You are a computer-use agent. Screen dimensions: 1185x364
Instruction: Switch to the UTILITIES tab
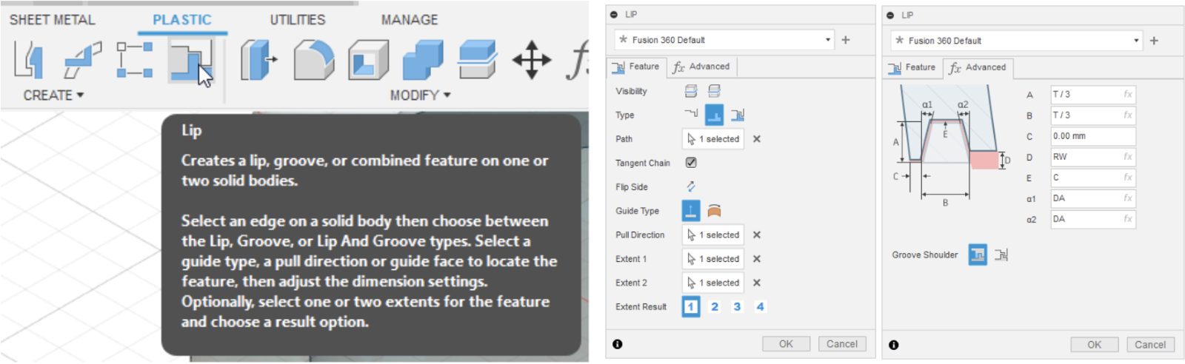pos(297,20)
